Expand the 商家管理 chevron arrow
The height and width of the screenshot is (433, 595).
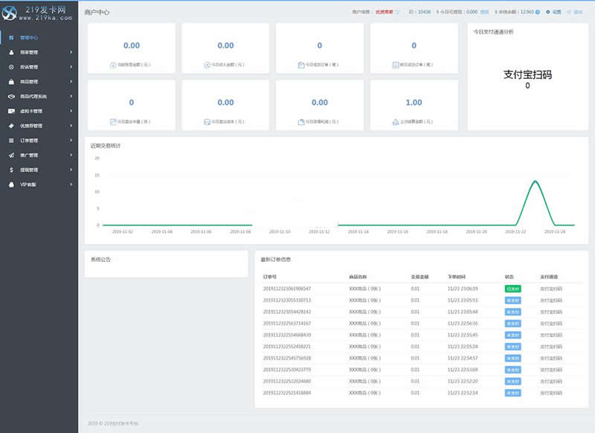(x=70, y=52)
